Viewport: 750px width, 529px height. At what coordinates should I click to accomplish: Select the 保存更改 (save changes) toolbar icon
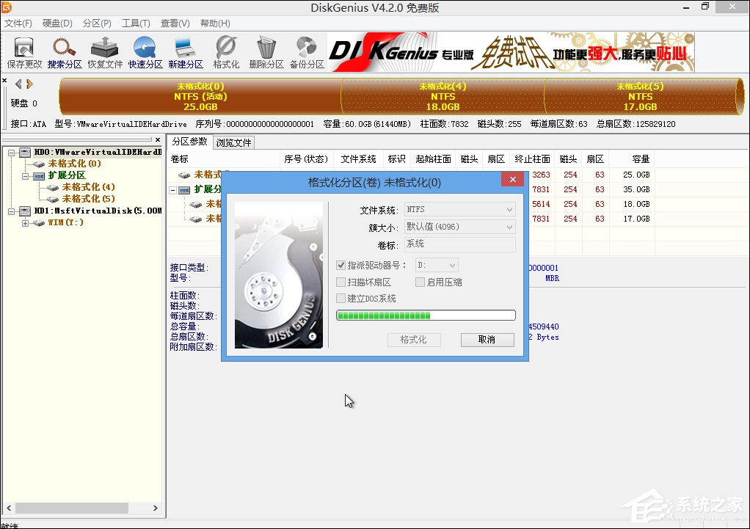[24, 51]
